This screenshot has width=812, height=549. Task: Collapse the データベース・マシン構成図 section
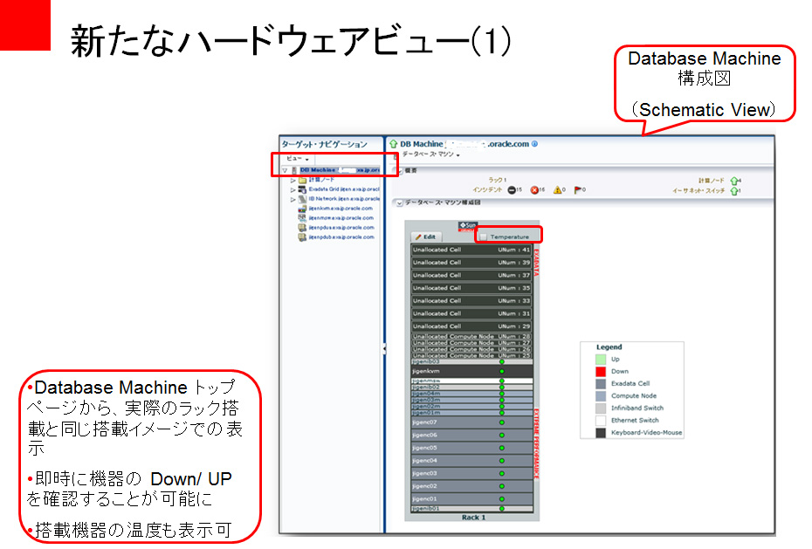(399, 202)
